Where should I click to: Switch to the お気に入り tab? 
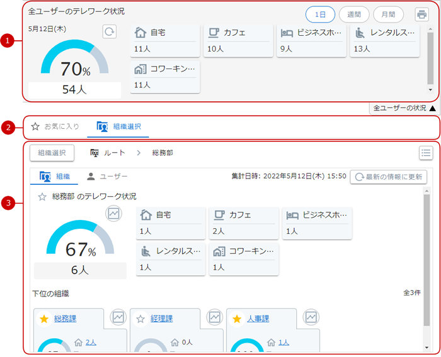tap(55, 126)
